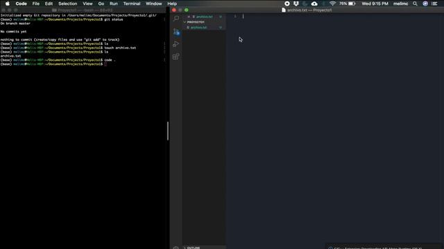The width and height of the screenshot is (444, 249).
Task: Open the File menu
Action: [36, 3]
